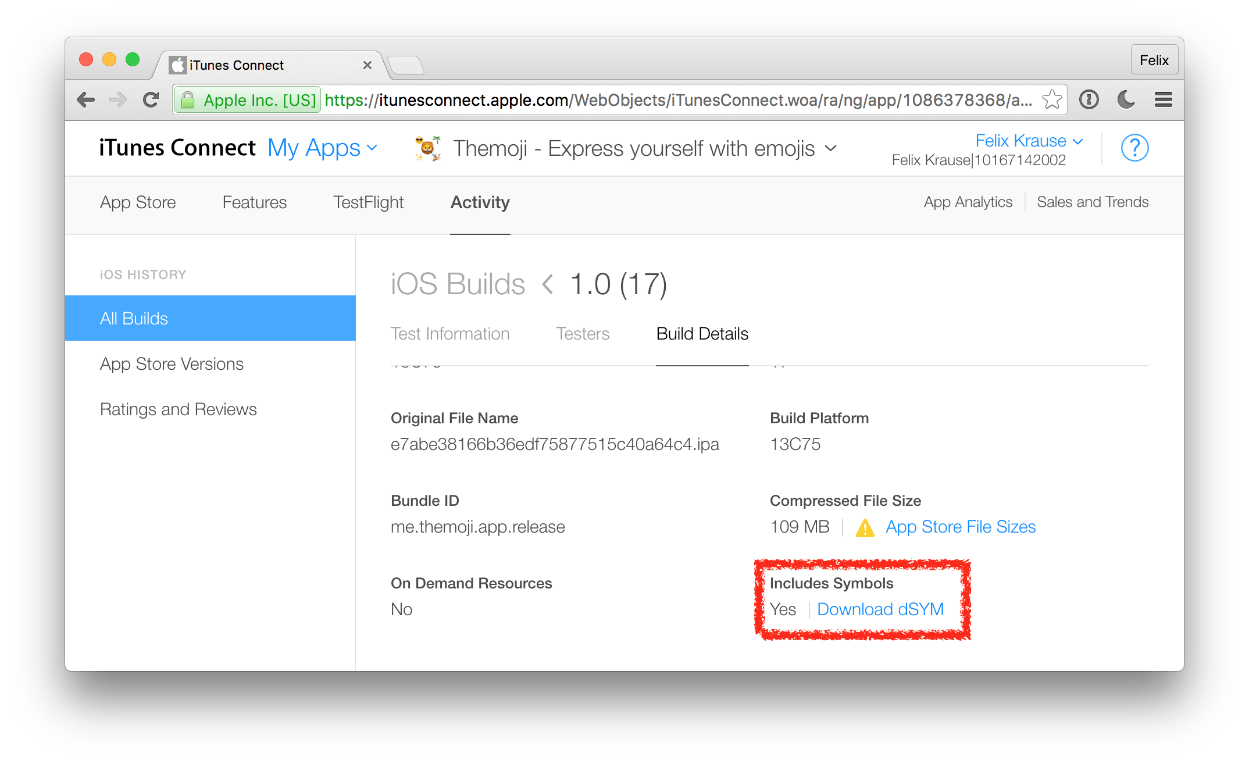Select the Activity tab
Image resolution: width=1249 pixels, height=764 pixels.
pos(480,202)
